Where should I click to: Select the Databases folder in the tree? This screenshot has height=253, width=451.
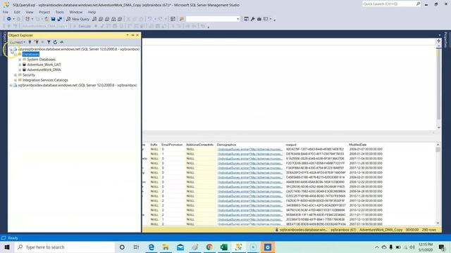pos(31,54)
